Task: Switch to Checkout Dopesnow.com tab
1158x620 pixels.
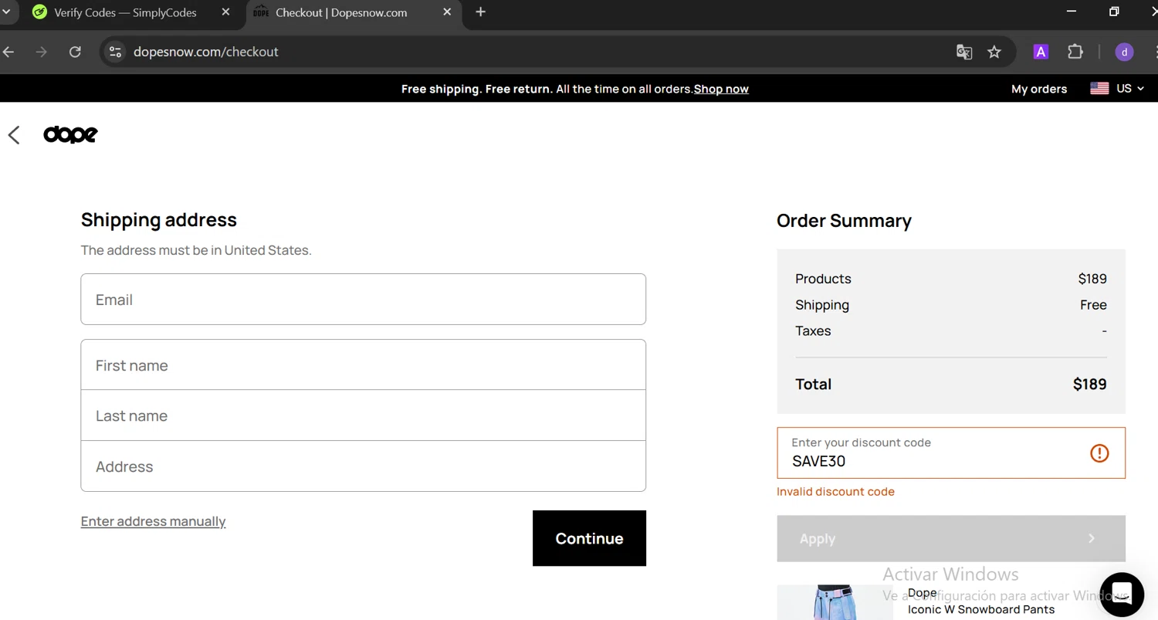Action: point(341,12)
